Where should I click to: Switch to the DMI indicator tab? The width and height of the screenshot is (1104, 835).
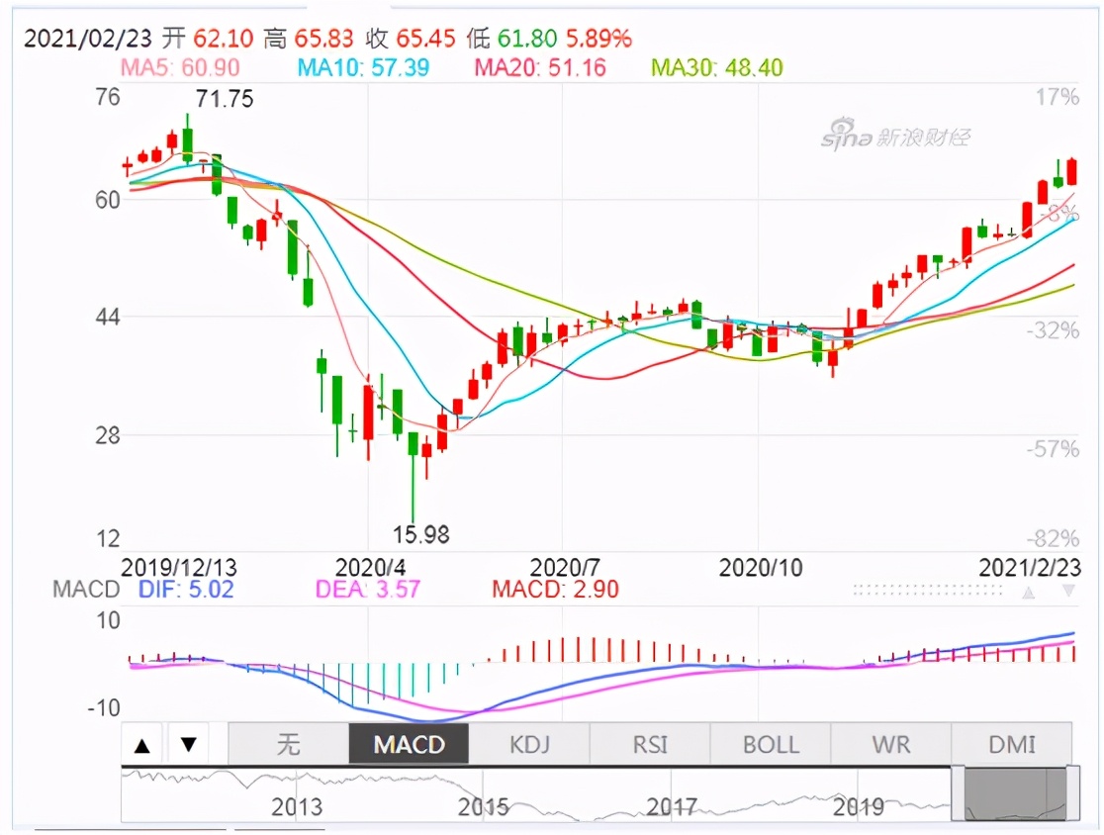coord(1012,744)
